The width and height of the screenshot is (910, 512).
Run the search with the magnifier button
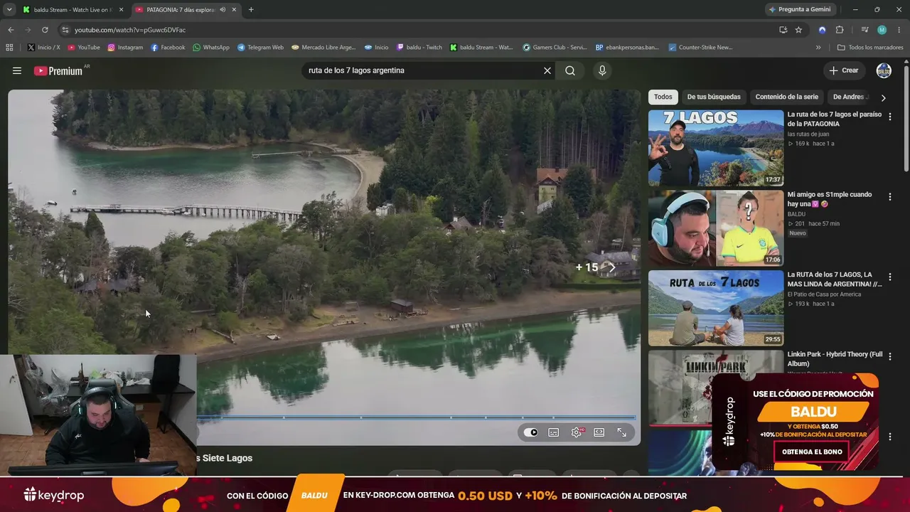[570, 70]
